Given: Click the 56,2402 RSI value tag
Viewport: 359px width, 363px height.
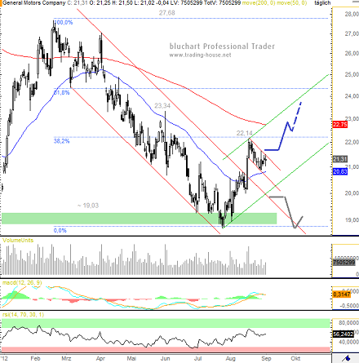Looking at the screenshot, I should tap(343, 334).
